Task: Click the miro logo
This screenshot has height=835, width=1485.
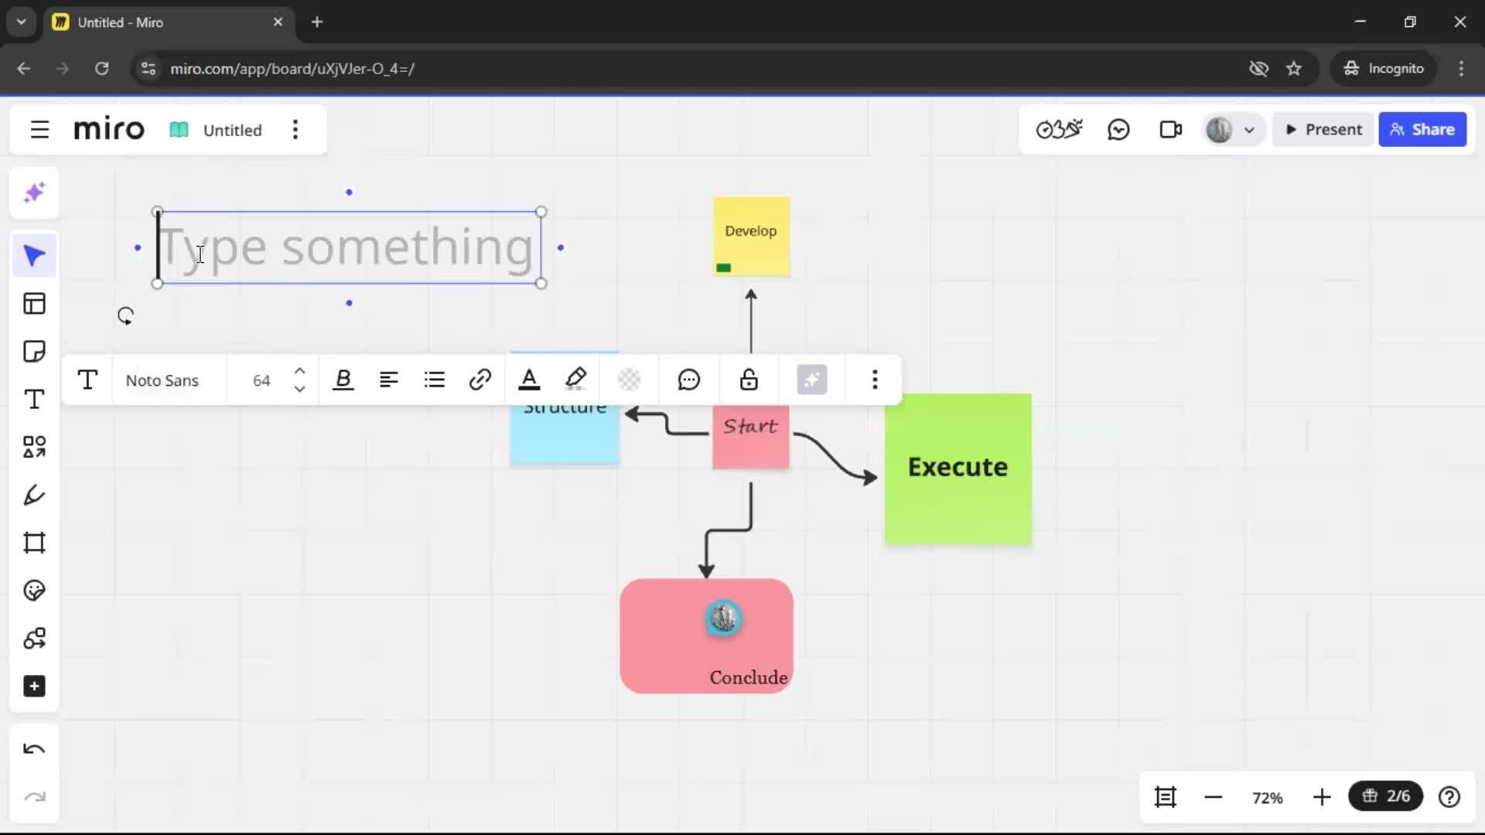Action: (109, 129)
